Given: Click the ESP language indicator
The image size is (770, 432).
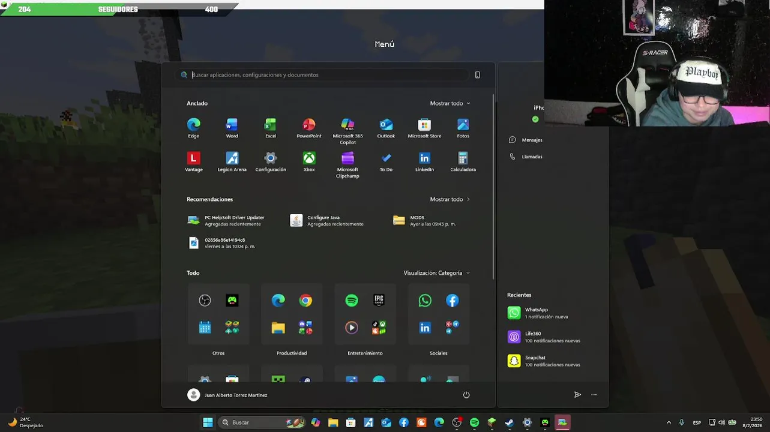Looking at the screenshot, I should 697,422.
